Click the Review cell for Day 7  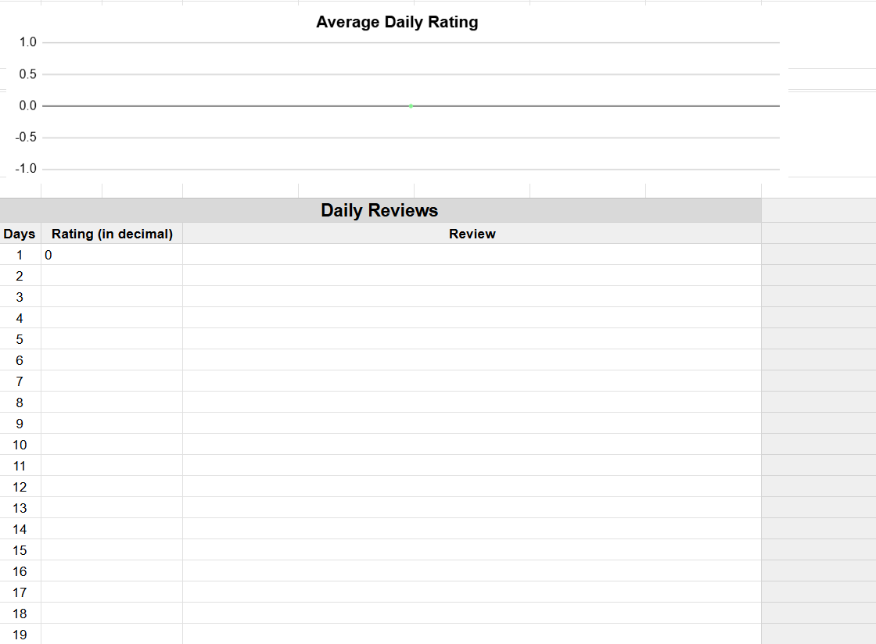[472, 381]
